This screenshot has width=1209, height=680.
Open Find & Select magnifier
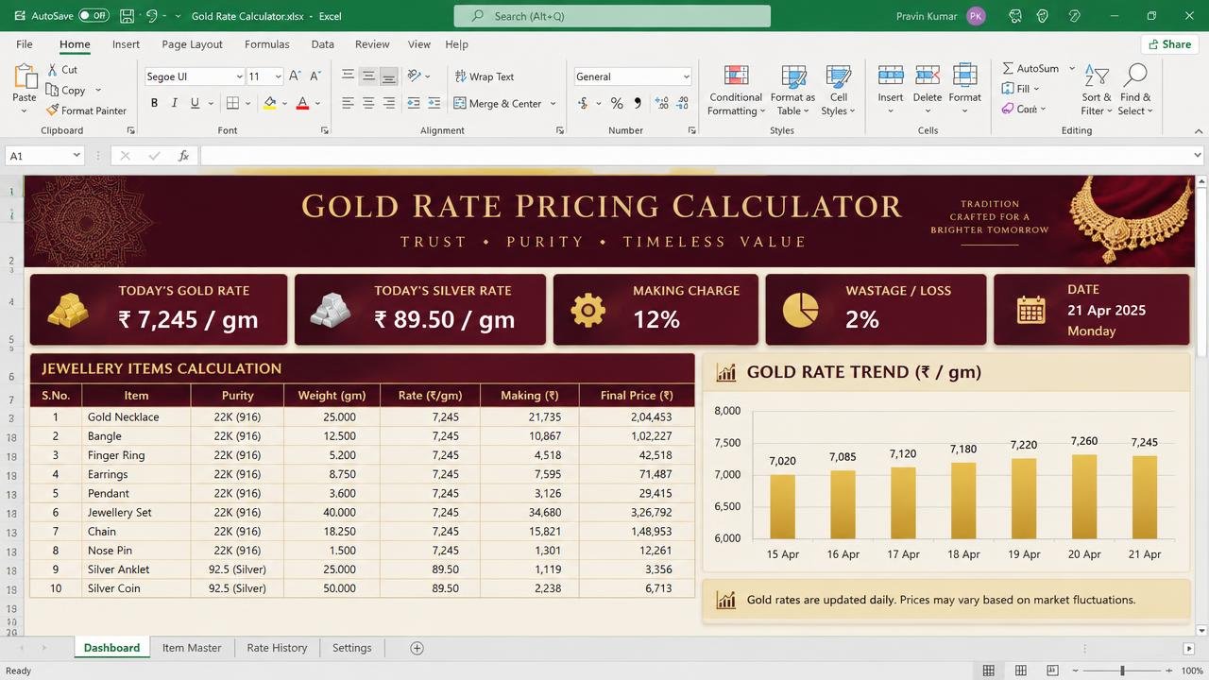(x=1135, y=91)
